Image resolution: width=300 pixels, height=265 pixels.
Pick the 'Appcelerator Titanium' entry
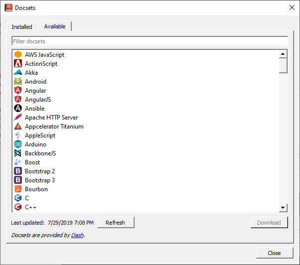point(54,127)
